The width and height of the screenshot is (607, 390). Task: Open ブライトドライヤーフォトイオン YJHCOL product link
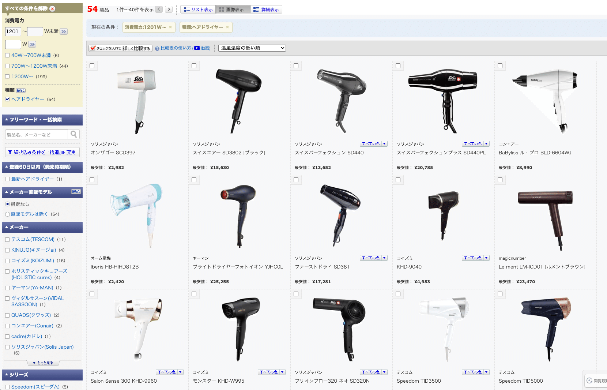(x=238, y=267)
